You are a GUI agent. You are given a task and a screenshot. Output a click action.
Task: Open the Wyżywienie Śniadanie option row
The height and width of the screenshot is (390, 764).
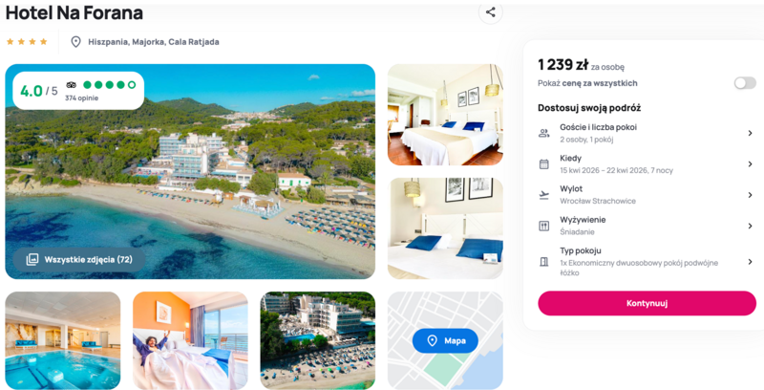(x=647, y=226)
